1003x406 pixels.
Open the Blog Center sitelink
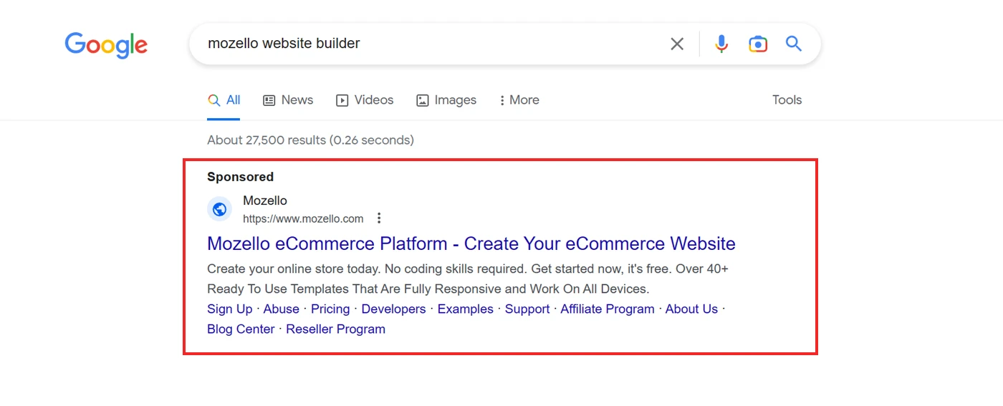coord(241,329)
